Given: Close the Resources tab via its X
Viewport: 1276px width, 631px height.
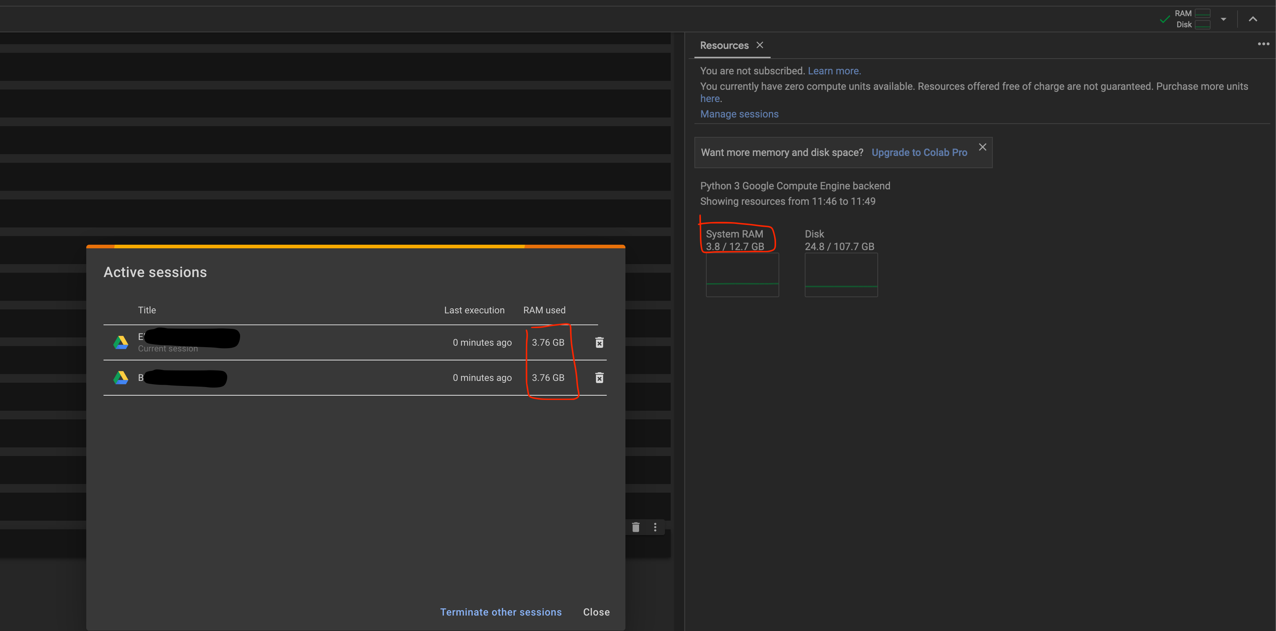Looking at the screenshot, I should (x=760, y=45).
